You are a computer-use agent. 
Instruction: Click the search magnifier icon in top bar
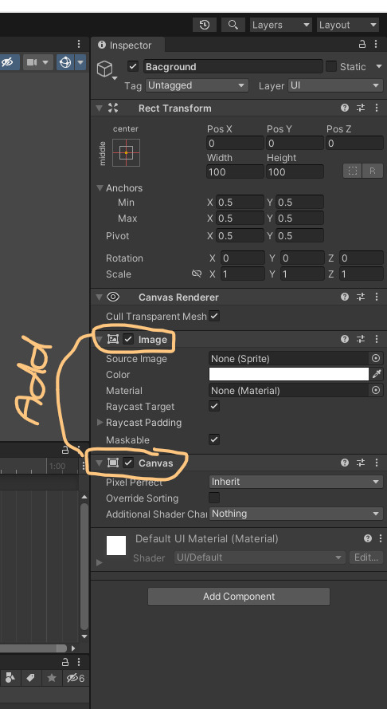233,25
